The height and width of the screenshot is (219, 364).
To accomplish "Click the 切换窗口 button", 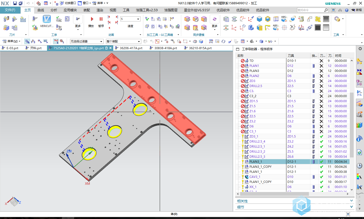I will tap(68, 3).
